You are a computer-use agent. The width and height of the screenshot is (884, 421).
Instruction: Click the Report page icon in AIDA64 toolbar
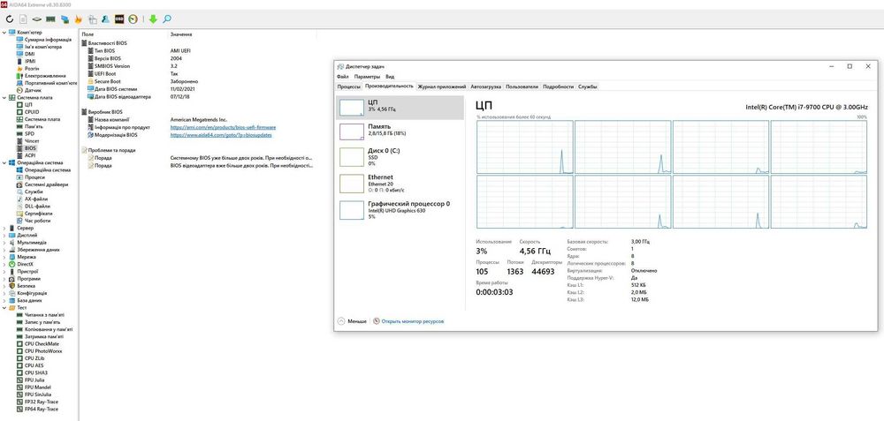[x=23, y=19]
